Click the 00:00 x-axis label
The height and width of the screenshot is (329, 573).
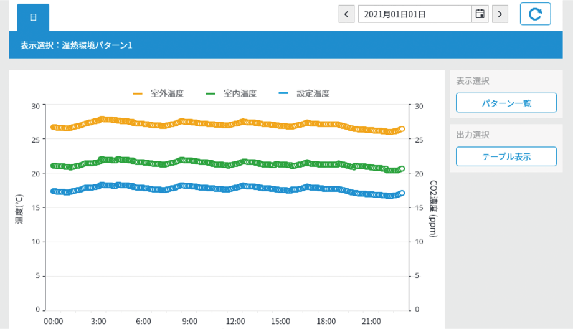tap(54, 322)
